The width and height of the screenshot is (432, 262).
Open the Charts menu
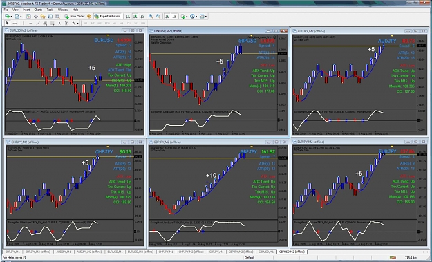pos(38,10)
